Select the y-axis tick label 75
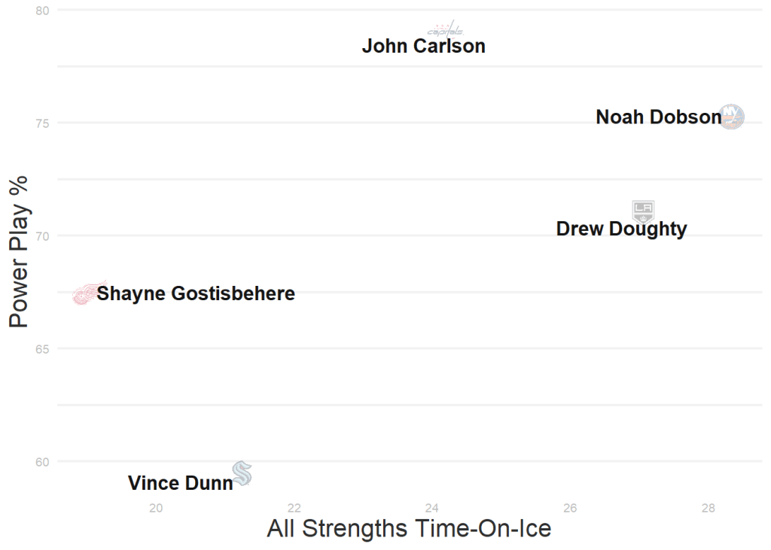Viewport: 771px width, 550px height. pyautogui.click(x=42, y=123)
